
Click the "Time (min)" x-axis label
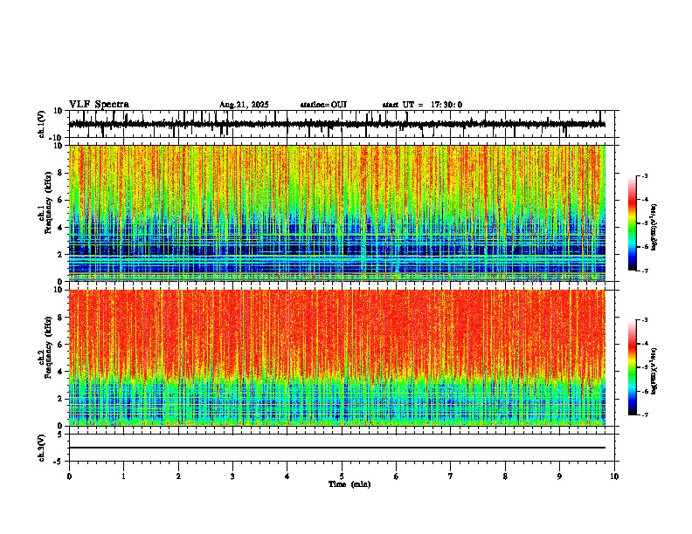tap(349, 484)
